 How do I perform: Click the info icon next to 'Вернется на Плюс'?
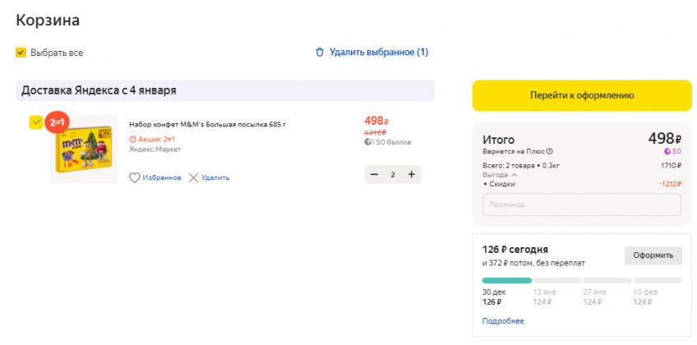click(x=550, y=151)
